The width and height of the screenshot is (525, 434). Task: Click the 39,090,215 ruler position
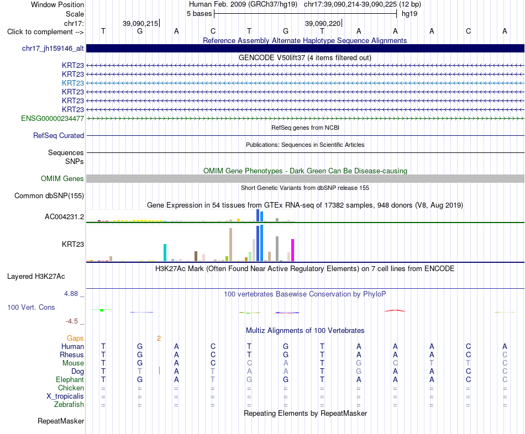[x=140, y=23]
